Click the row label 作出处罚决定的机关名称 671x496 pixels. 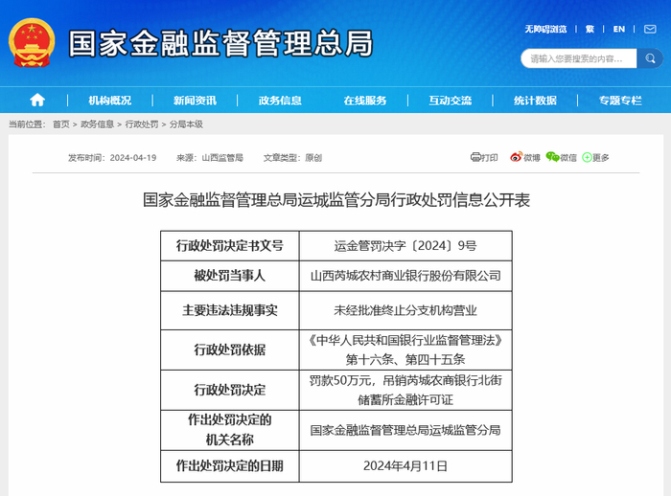point(230,430)
